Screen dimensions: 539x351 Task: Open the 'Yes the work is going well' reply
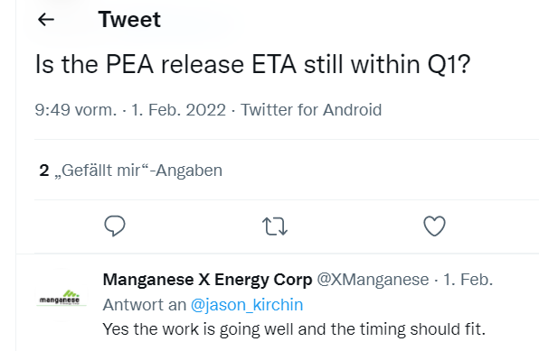(294, 329)
